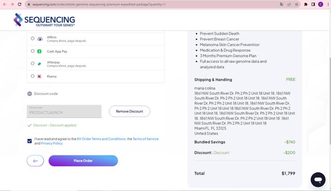Click 'Full access to all raw genome data' bullet
Screen dimensions: 331x191
tap(233, 64)
